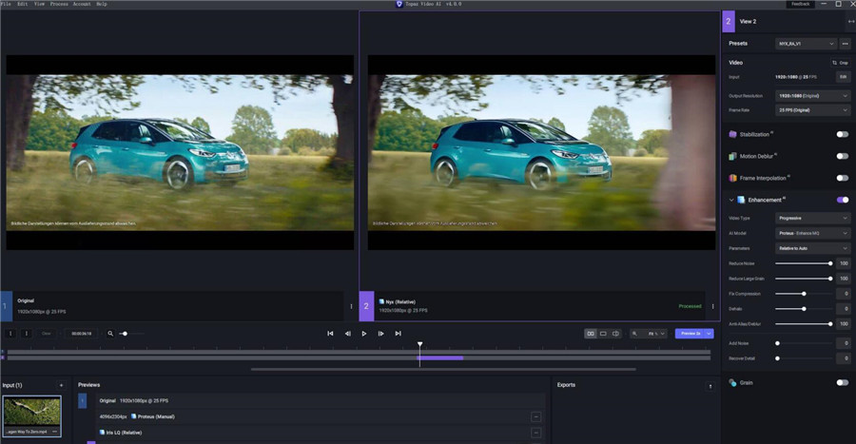
Task: Click the purple processed segment on timeline
Action: coord(441,357)
